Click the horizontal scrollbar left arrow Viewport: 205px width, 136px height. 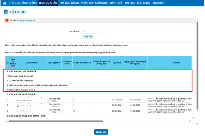pos(7,121)
